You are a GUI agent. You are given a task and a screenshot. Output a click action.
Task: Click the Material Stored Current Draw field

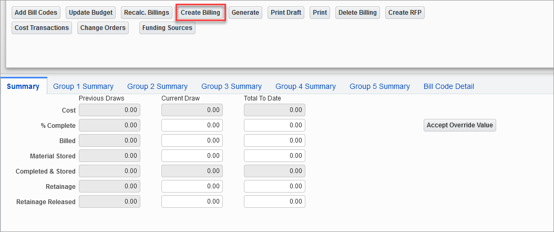click(192, 156)
